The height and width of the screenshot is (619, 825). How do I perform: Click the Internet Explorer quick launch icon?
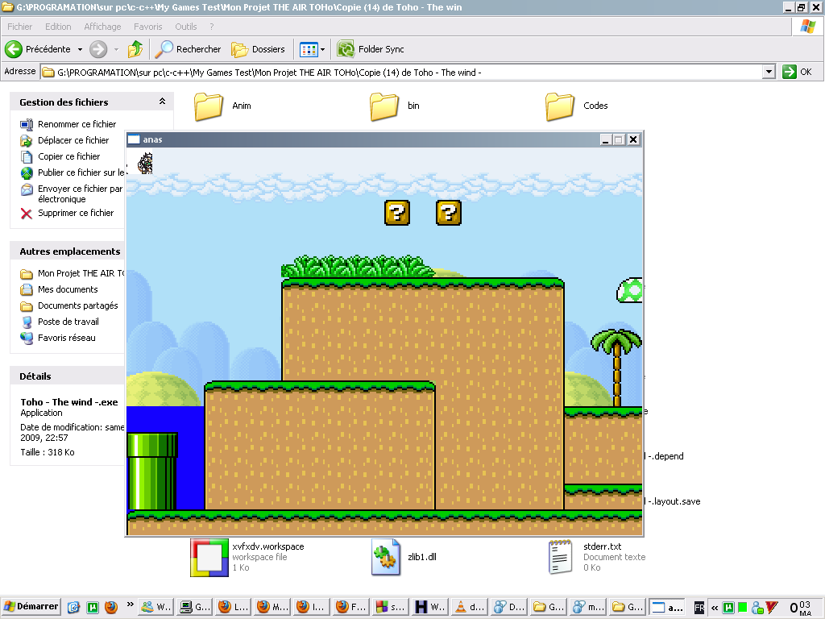click(x=73, y=608)
